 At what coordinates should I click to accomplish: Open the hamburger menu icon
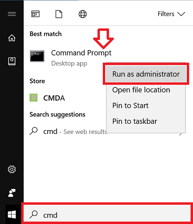click(12, 14)
